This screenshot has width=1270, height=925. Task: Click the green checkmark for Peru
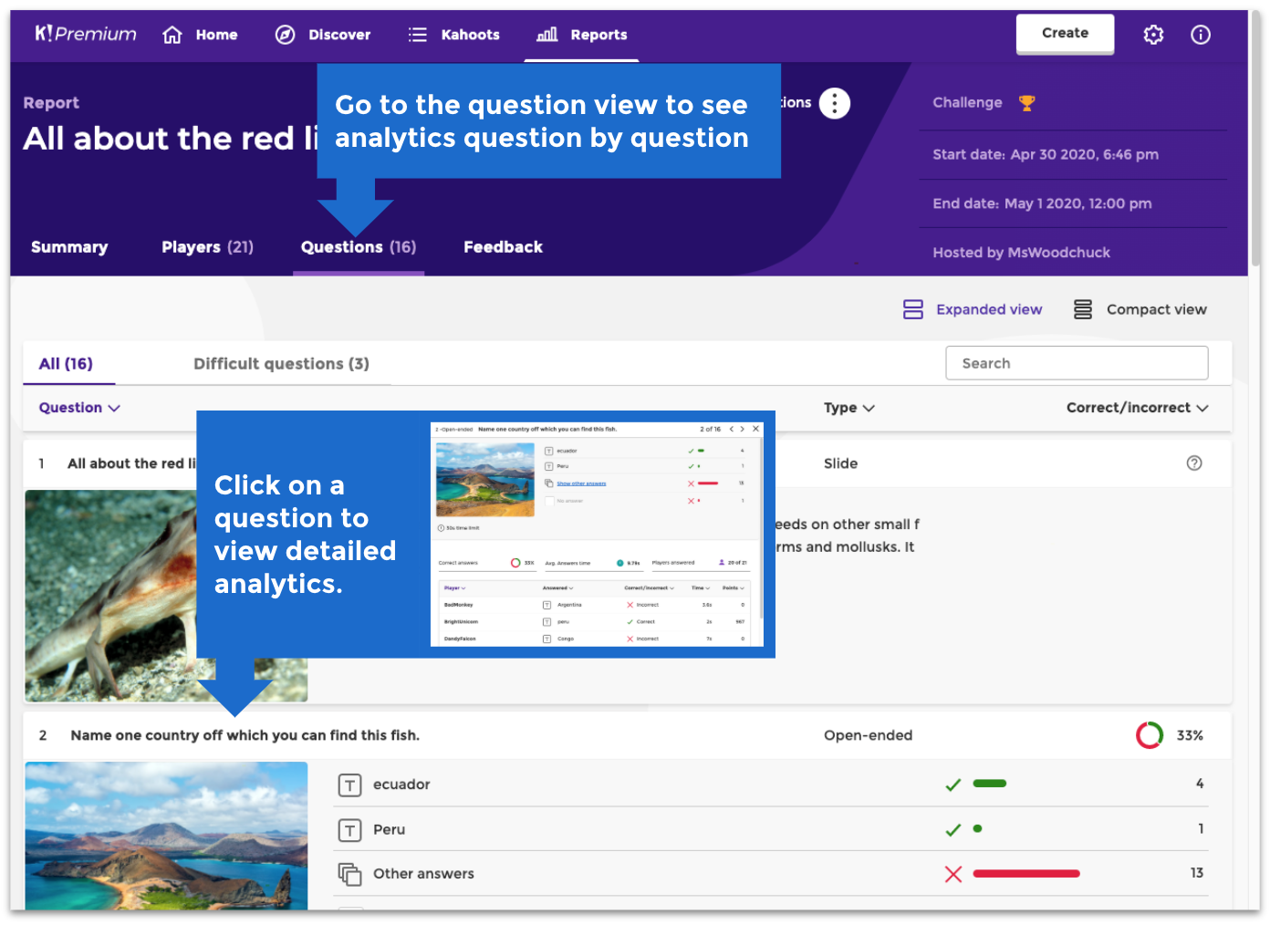point(953,830)
